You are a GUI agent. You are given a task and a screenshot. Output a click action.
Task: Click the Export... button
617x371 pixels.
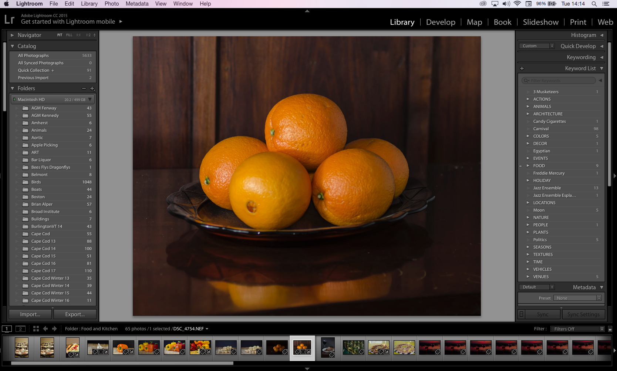point(75,314)
